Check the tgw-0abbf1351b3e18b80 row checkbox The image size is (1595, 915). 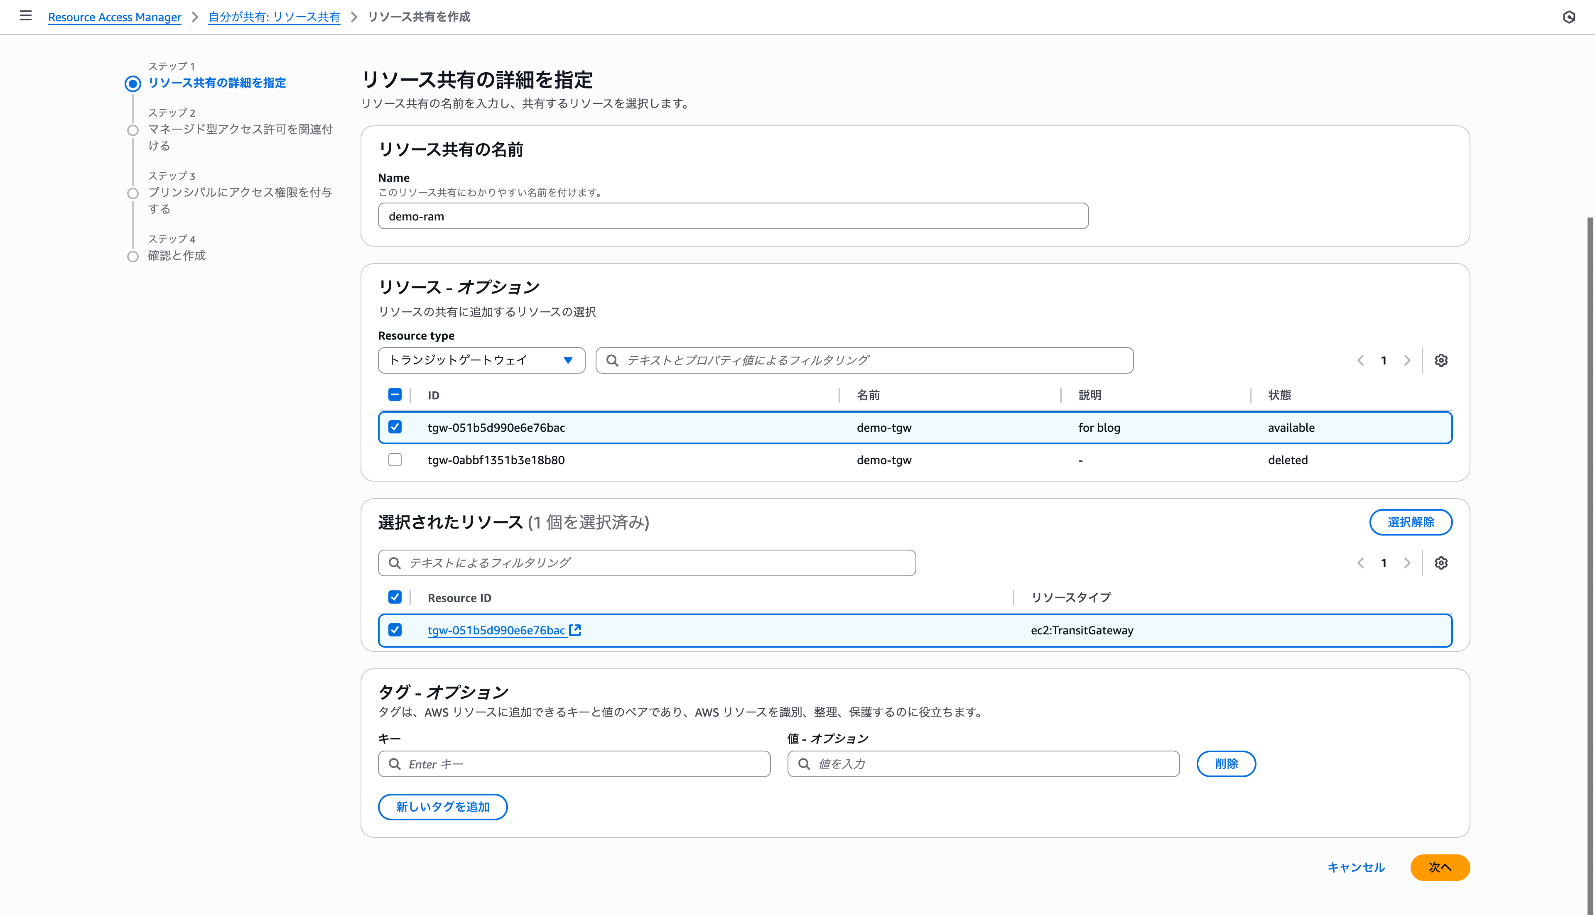click(x=395, y=460)
